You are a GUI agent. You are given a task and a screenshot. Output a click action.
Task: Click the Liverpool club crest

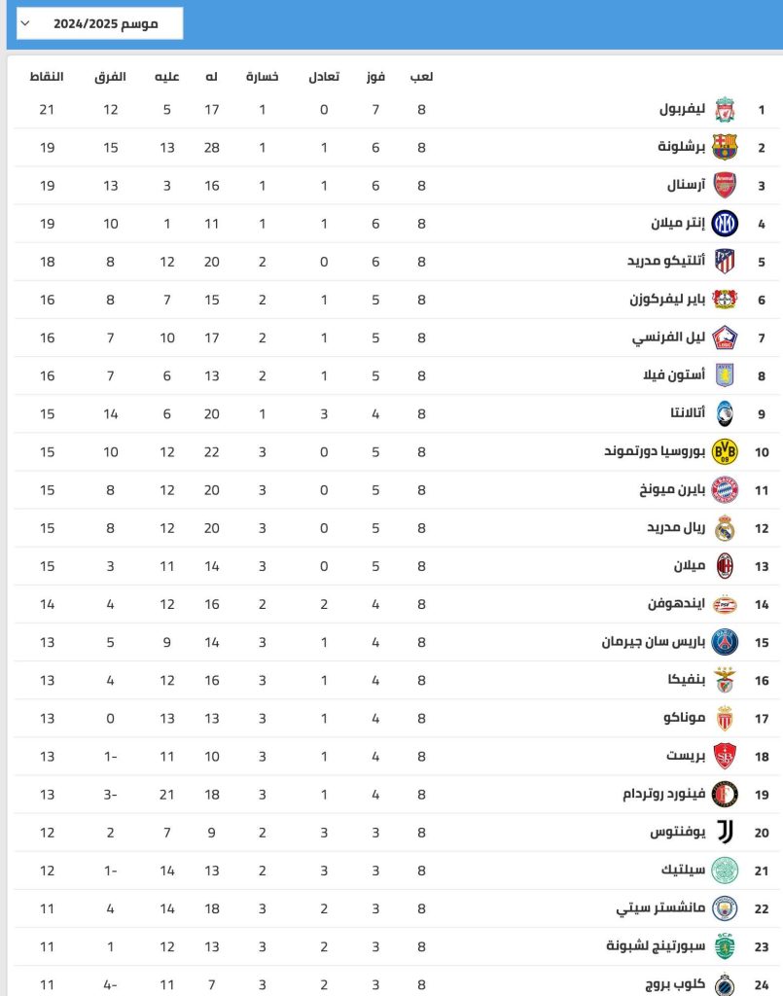[725, 110]
